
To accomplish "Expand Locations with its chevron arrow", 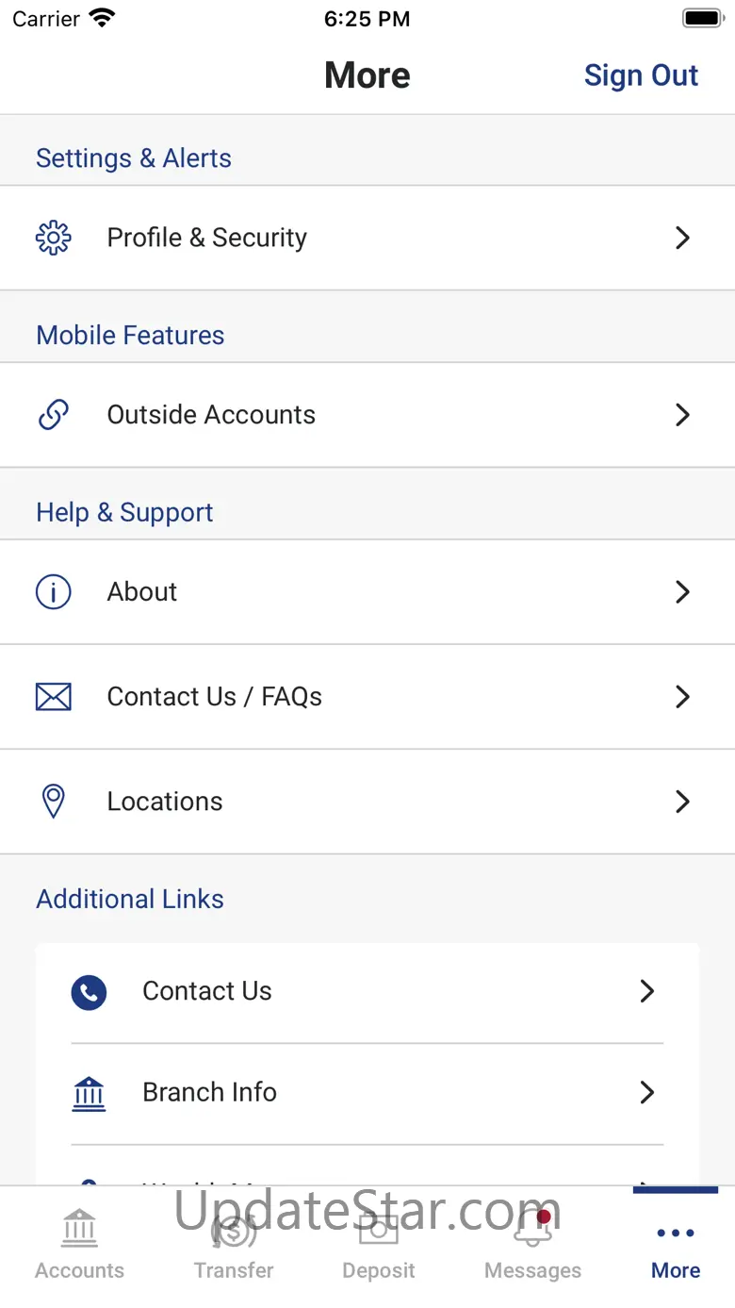I will click(x=683, y=802).
